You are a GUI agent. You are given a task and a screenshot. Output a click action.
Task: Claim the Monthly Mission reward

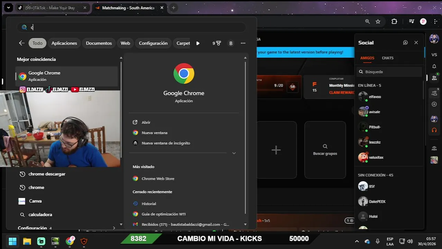342,93
